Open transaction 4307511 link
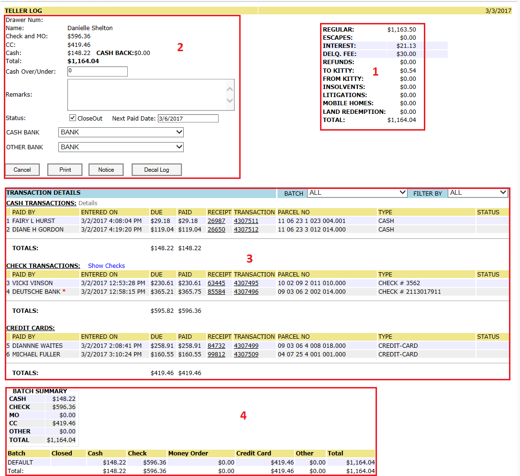520x476 pixels. 246,221
